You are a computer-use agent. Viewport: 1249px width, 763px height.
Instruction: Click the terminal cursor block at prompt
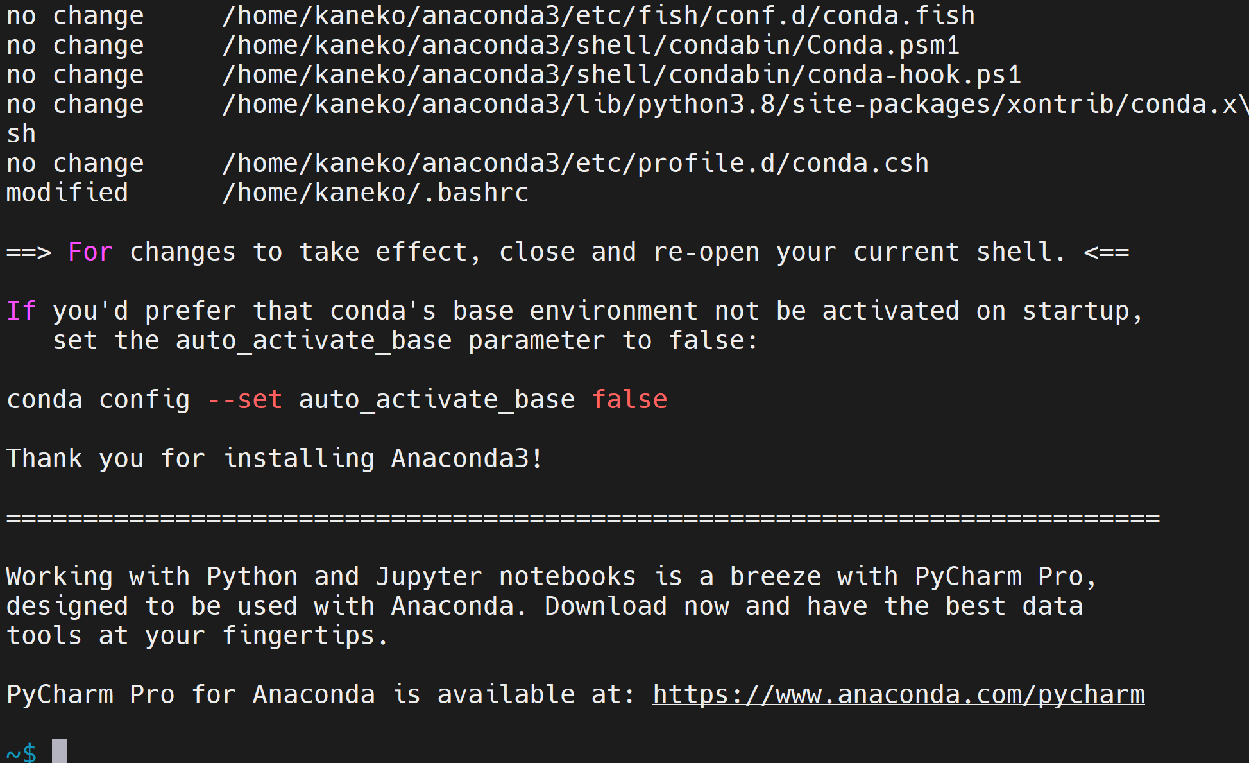[x=60, y=751]
